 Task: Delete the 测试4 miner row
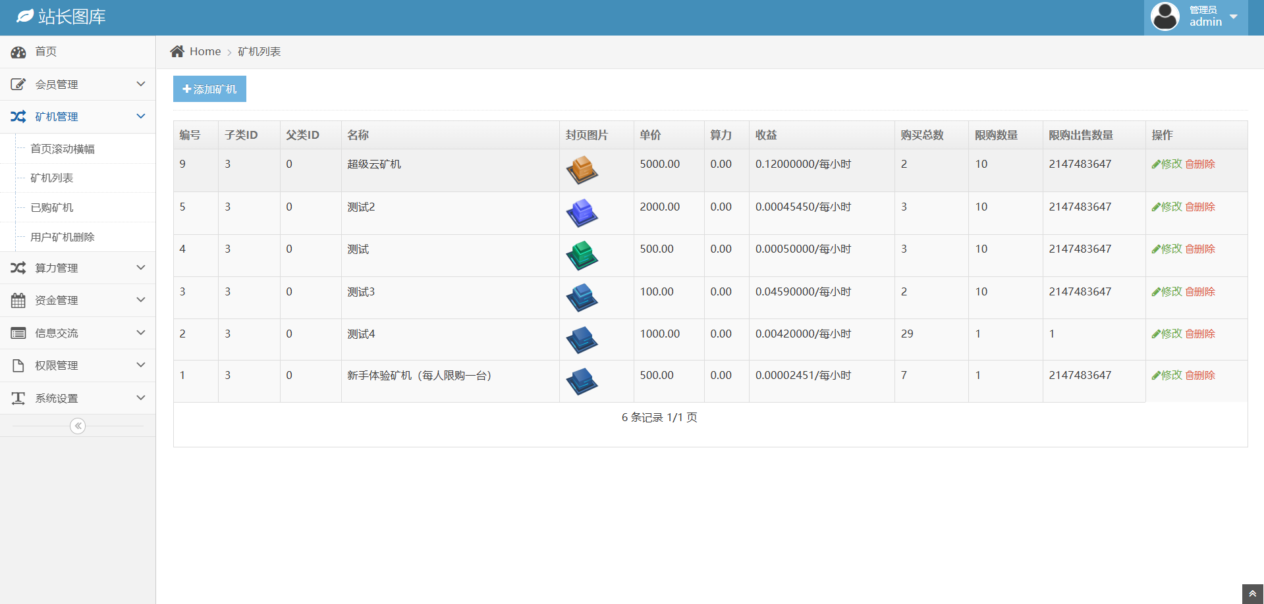point(1200,334)
